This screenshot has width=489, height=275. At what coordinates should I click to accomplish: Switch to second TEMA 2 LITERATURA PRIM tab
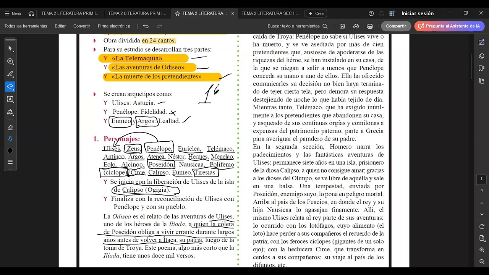(x=137, y=13)
